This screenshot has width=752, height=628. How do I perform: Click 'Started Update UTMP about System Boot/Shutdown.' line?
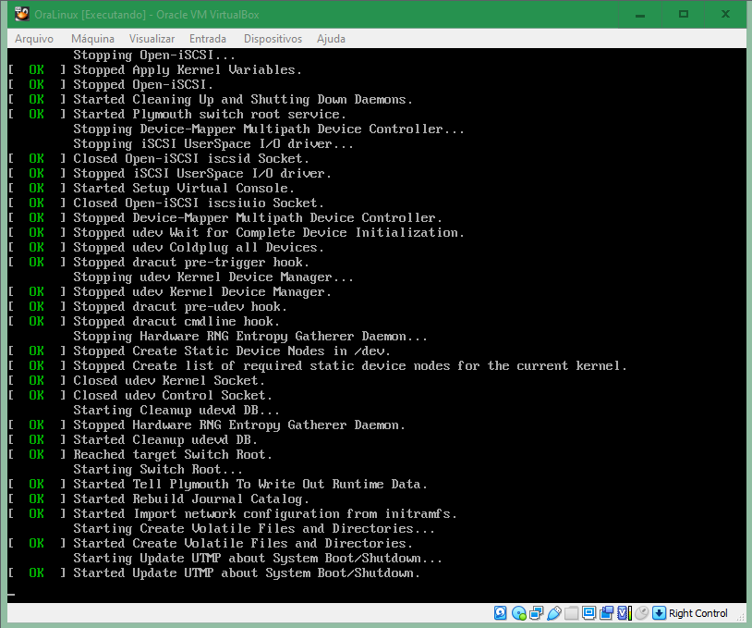[x=247, y=573]
